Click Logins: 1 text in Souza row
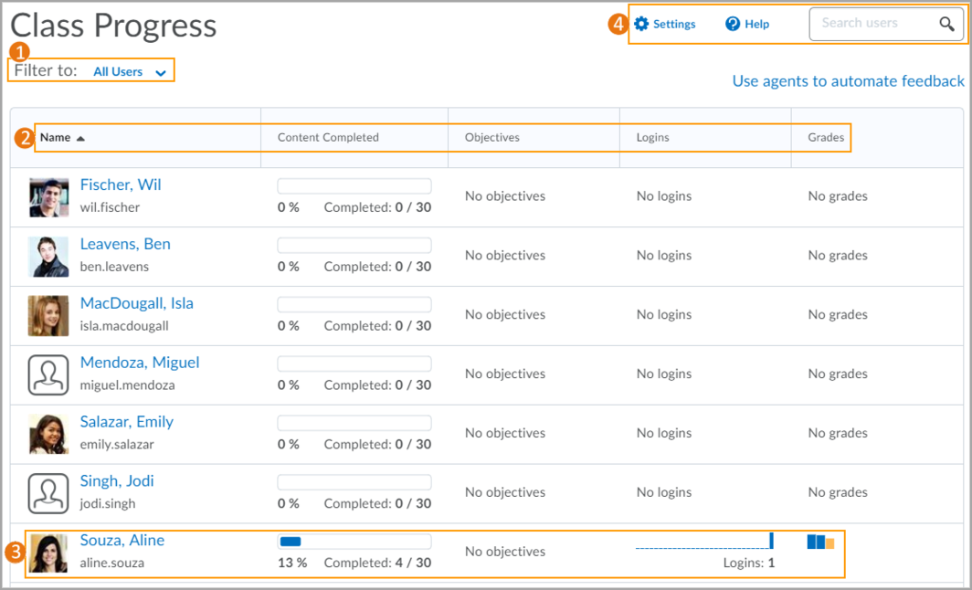972x590 pixels. click(749, 564)
